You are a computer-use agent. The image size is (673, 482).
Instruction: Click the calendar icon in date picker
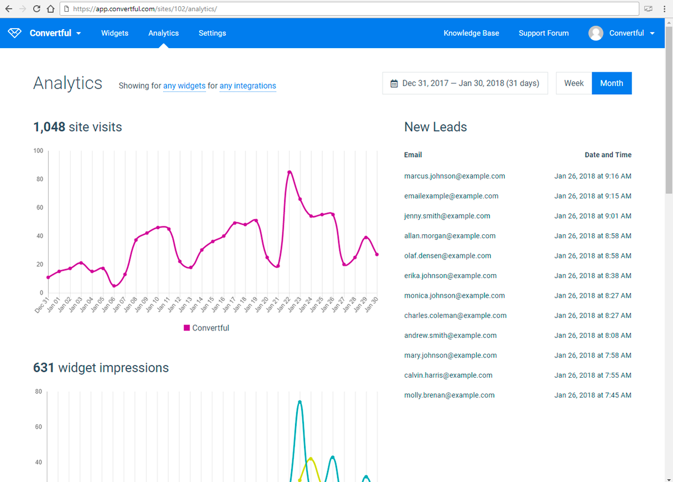[394, 84]
